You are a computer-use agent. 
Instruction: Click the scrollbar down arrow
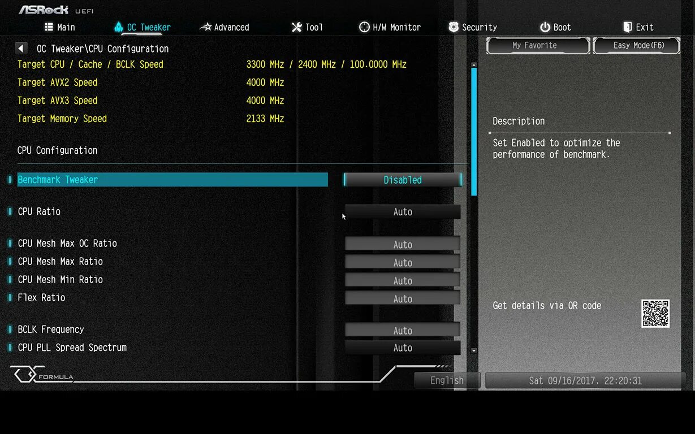(474, 351)
